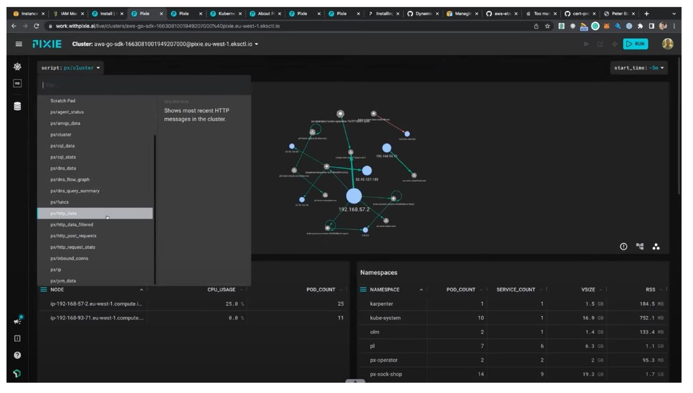This screenshot has width=693, height=393.
Task: Open the kube-system namespace link
Action: pyautogui.click(x=385, y=318)
